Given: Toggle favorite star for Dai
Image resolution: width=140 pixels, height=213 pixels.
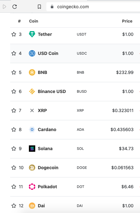Looking at the screenshot, I should click(14, 206).
